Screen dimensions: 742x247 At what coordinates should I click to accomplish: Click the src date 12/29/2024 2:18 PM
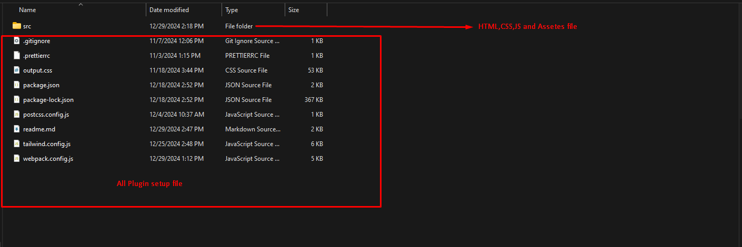176,26
